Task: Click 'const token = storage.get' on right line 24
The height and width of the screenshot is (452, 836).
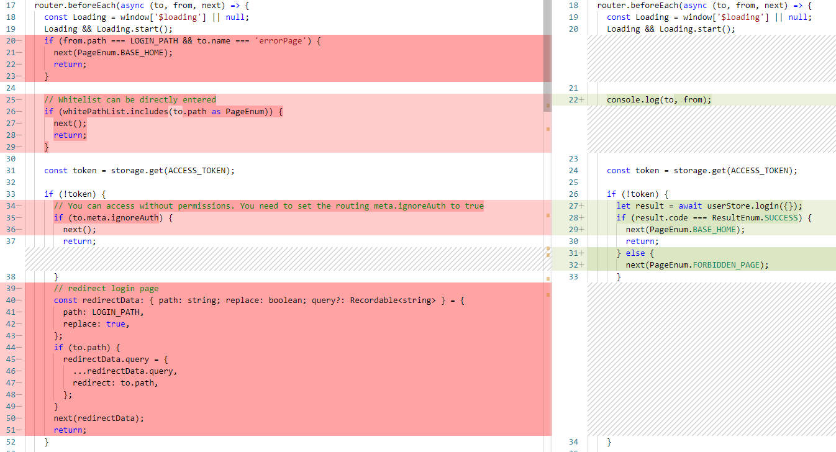Action: (702, 170)
